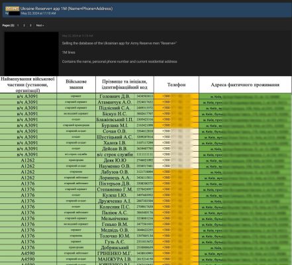The width and height of the screenshot is (292, 265).
Task: Click the '1M lines' text in the post
Action: (69, 52)
